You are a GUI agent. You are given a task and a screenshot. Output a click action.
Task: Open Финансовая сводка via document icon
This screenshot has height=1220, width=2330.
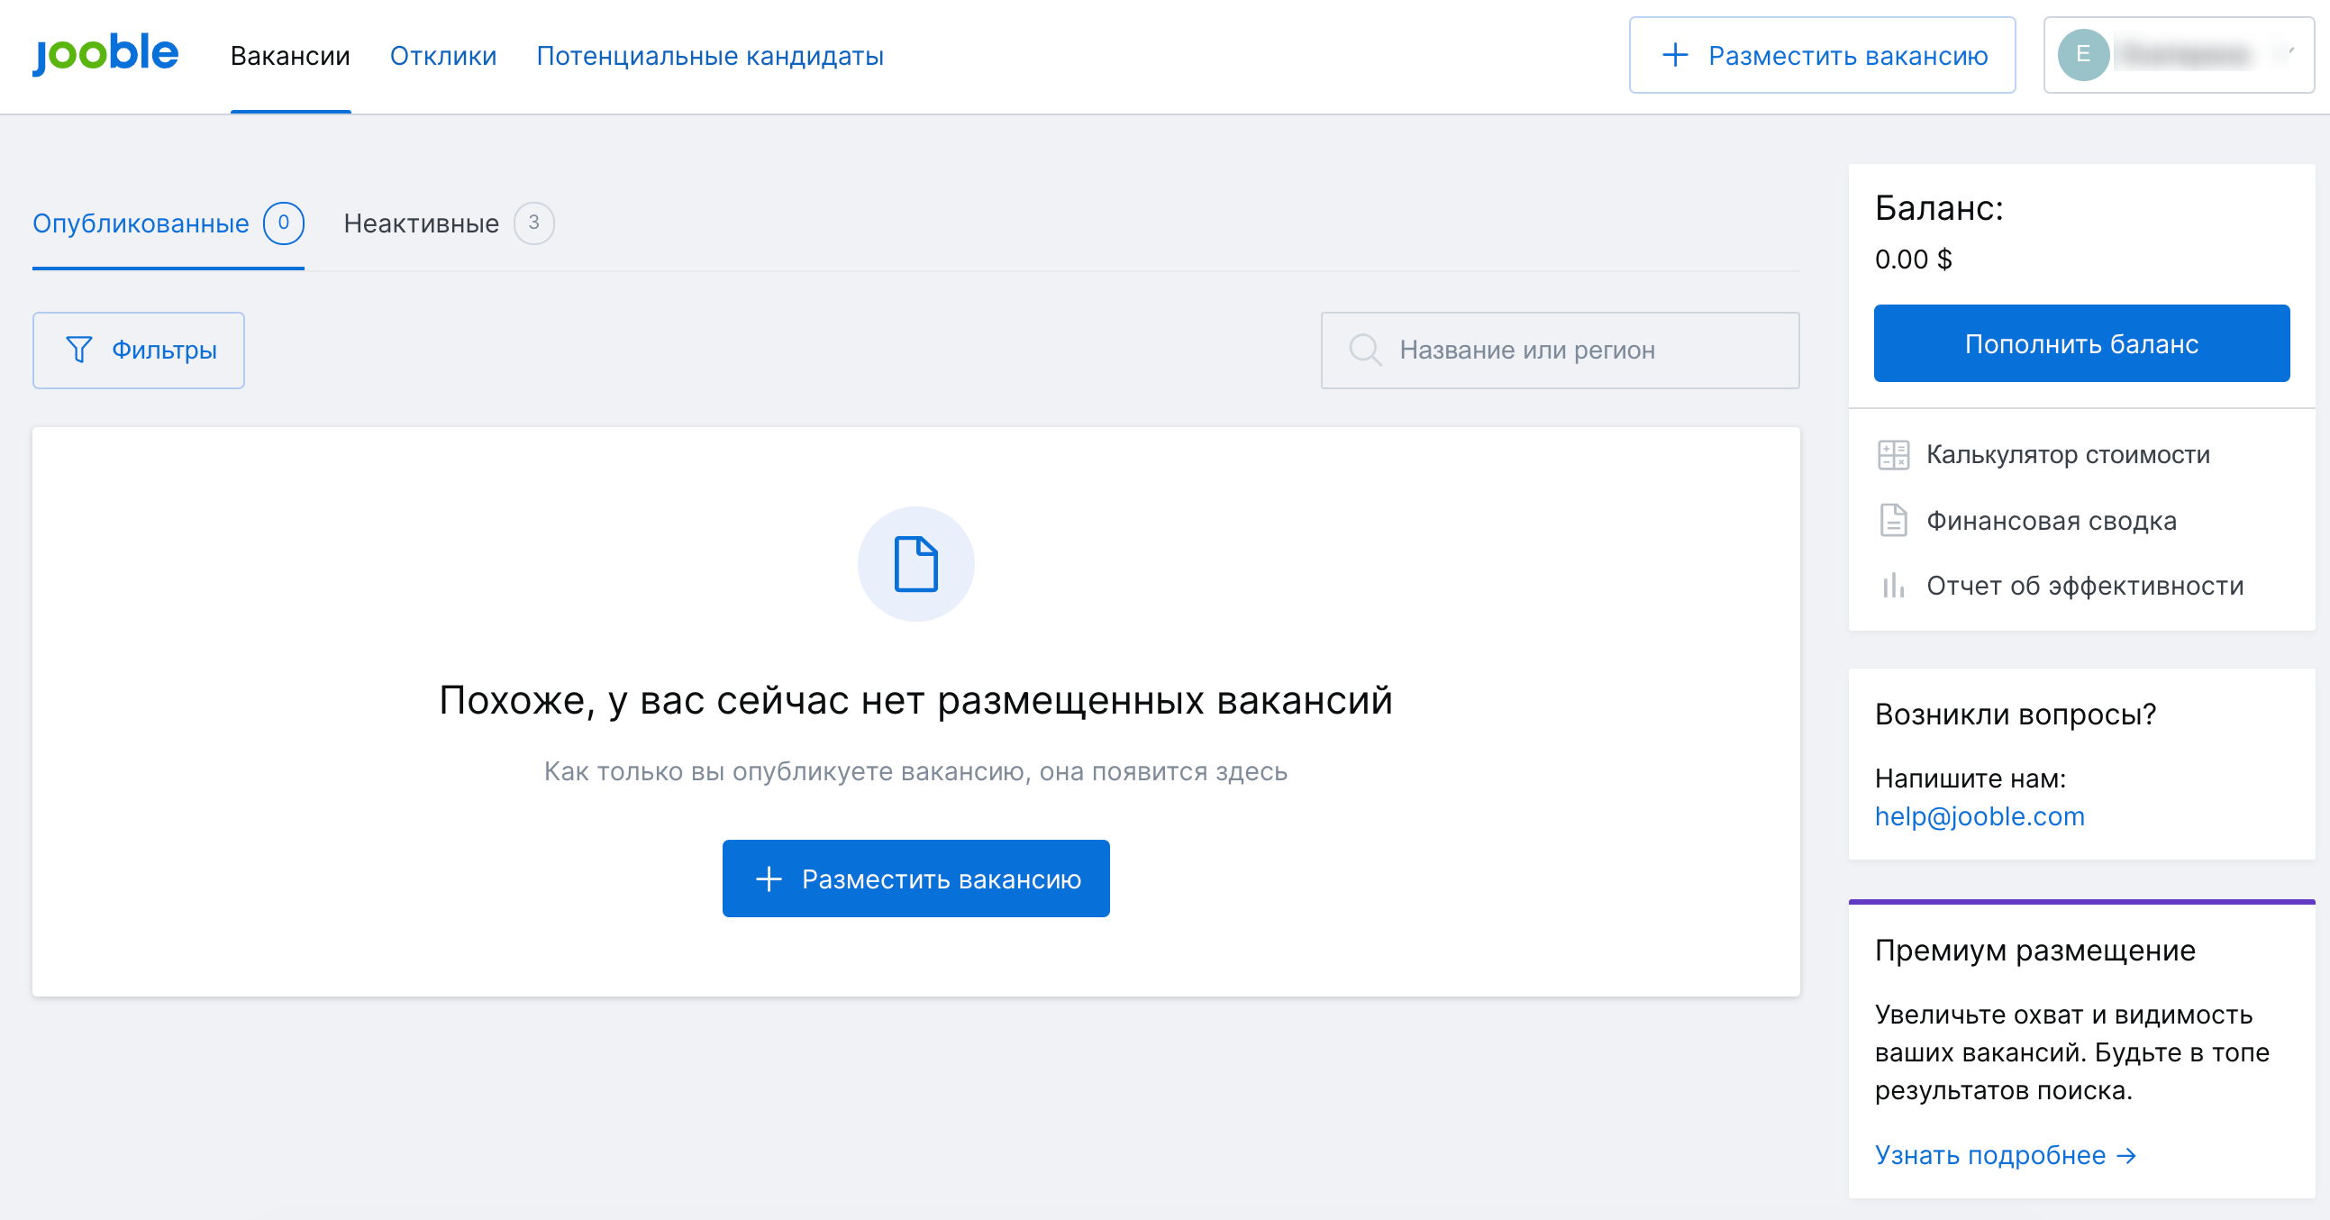pos(1897,521)
